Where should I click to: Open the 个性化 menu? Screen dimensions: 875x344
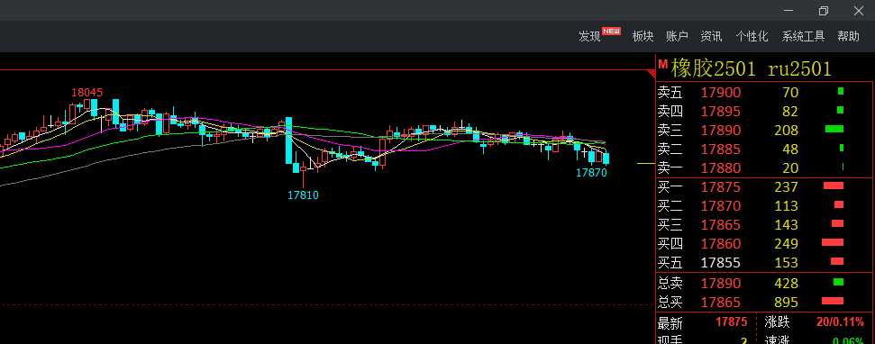click(x=752, y=37)
